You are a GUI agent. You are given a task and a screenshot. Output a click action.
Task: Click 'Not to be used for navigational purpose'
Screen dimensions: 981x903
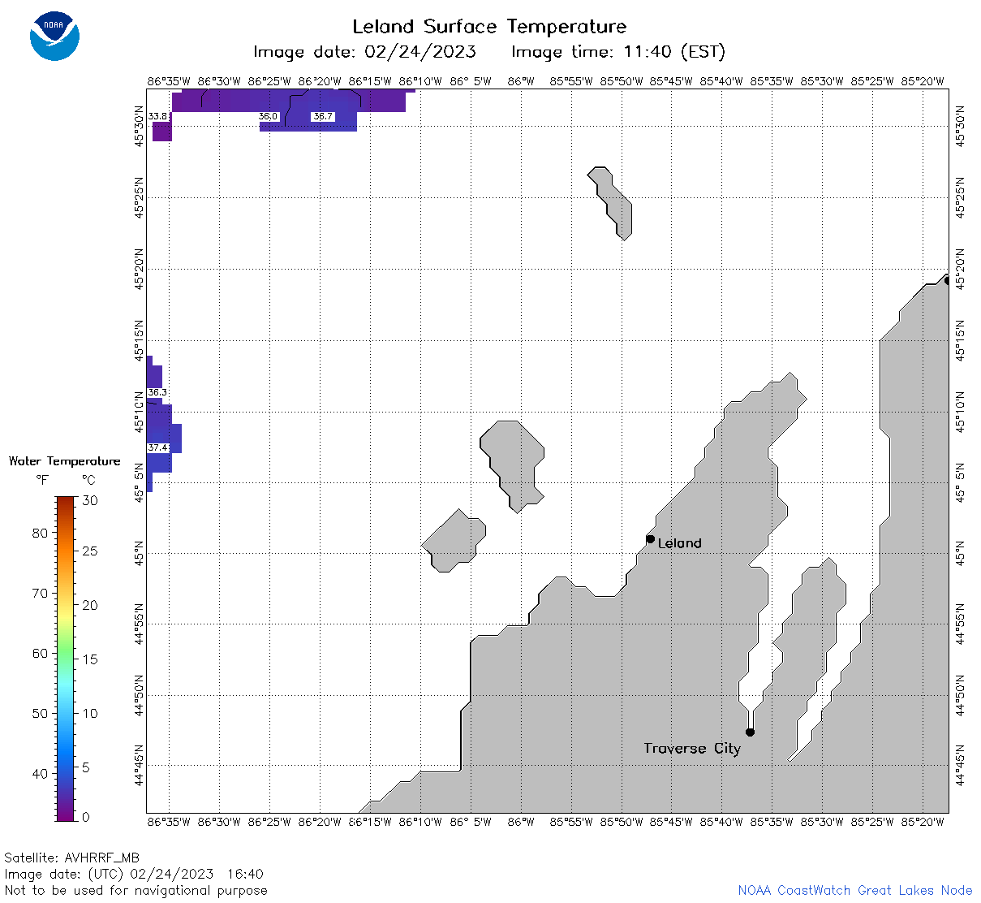point(136,891)
